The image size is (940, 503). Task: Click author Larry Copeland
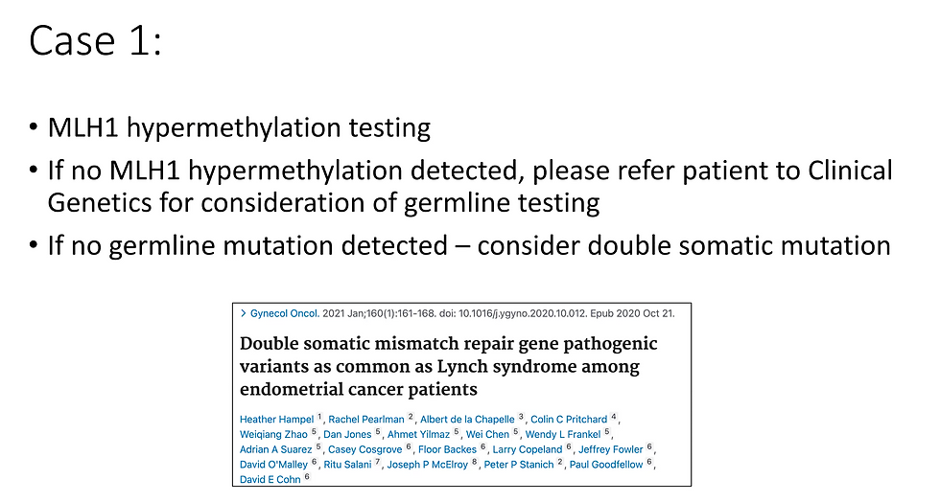tap(529, 448)
